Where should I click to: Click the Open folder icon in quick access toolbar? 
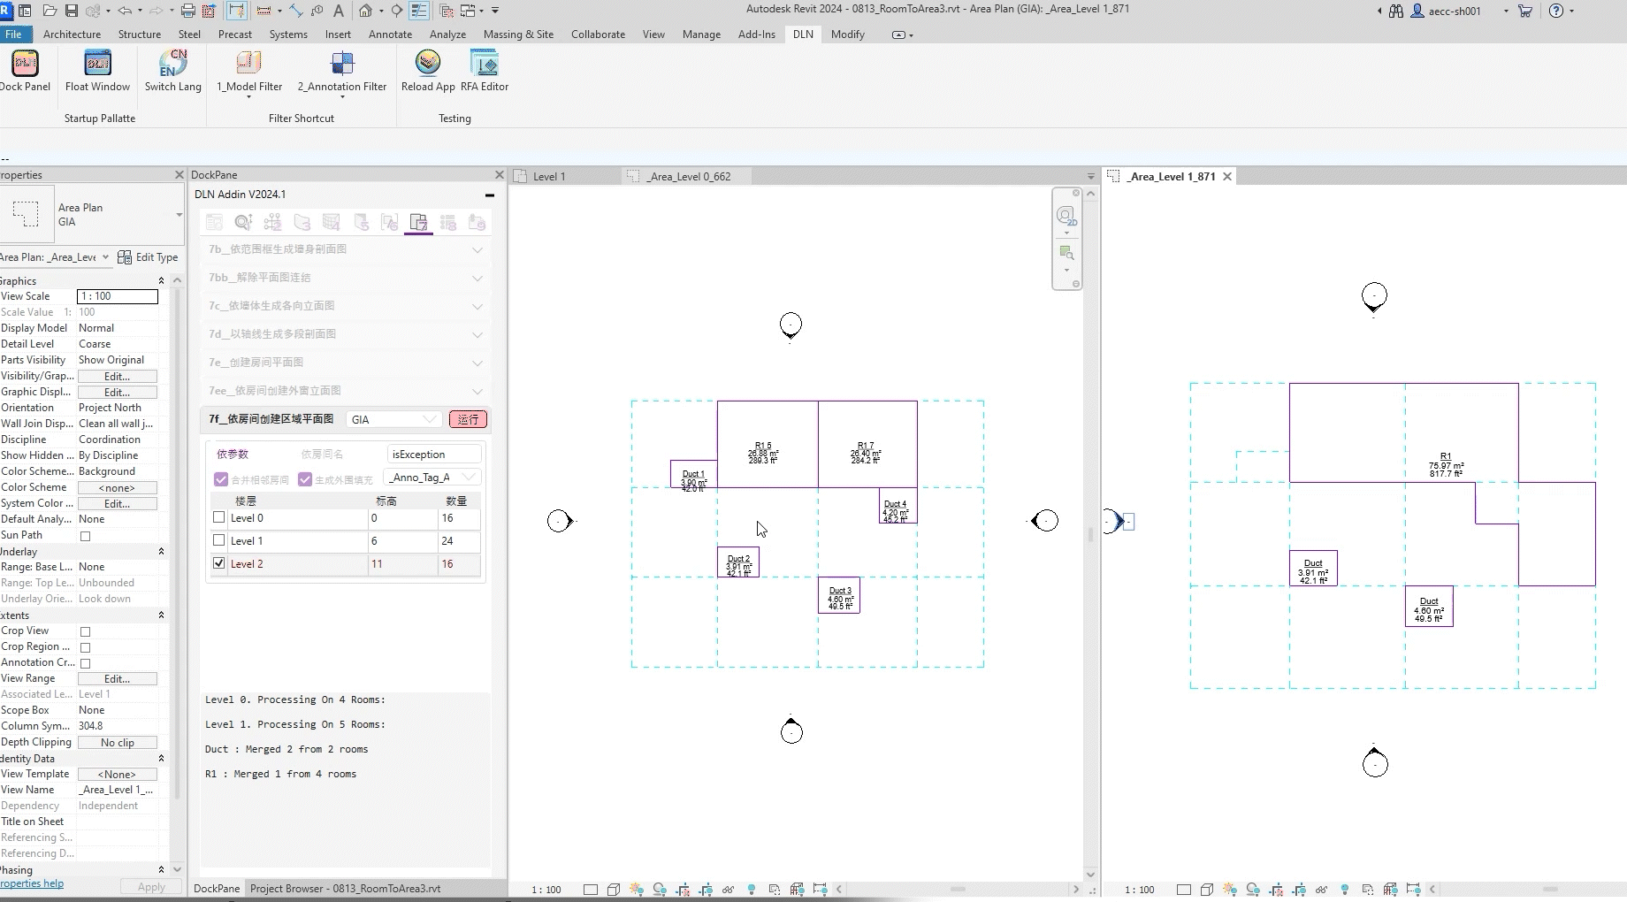[50, 11]
